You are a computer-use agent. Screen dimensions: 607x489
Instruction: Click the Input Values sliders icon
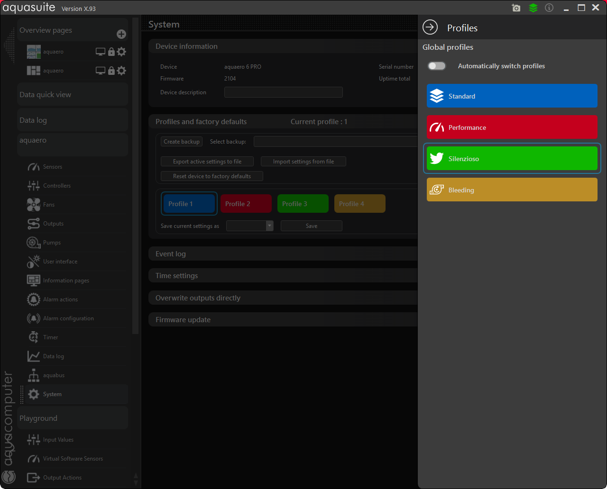point(34,440)
